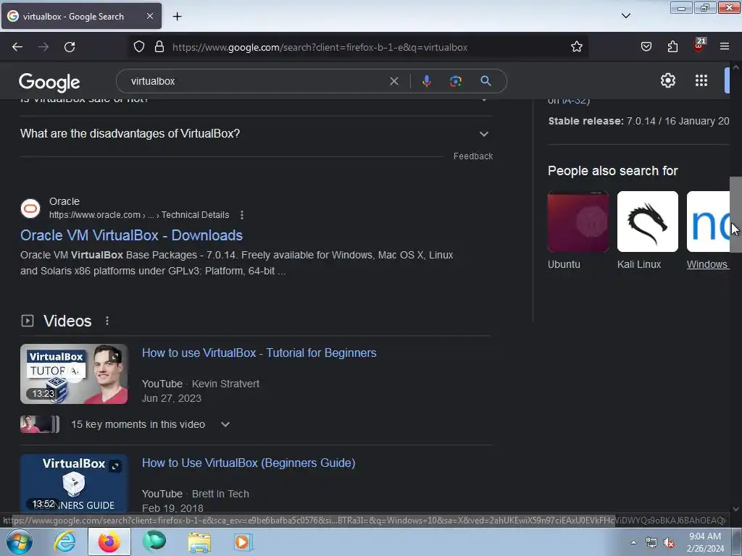This screenshot has width=742, height=556.
Task: Show hidden tray icons arrow
Action: (x=633, y=543)
